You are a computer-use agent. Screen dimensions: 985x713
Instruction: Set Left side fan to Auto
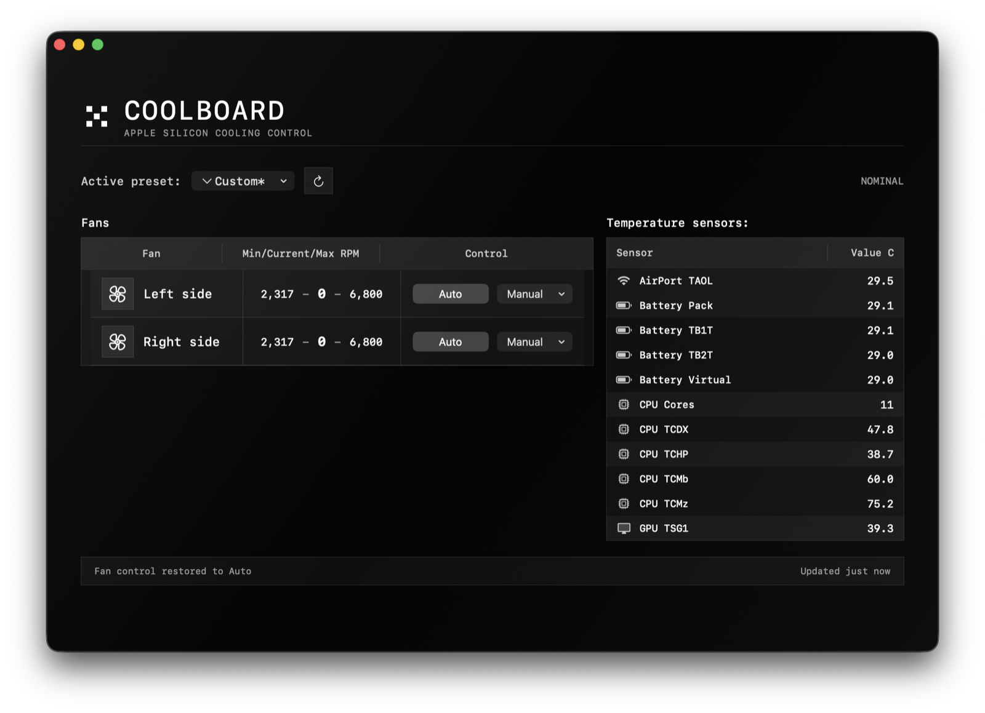click(x=451, y=294)
